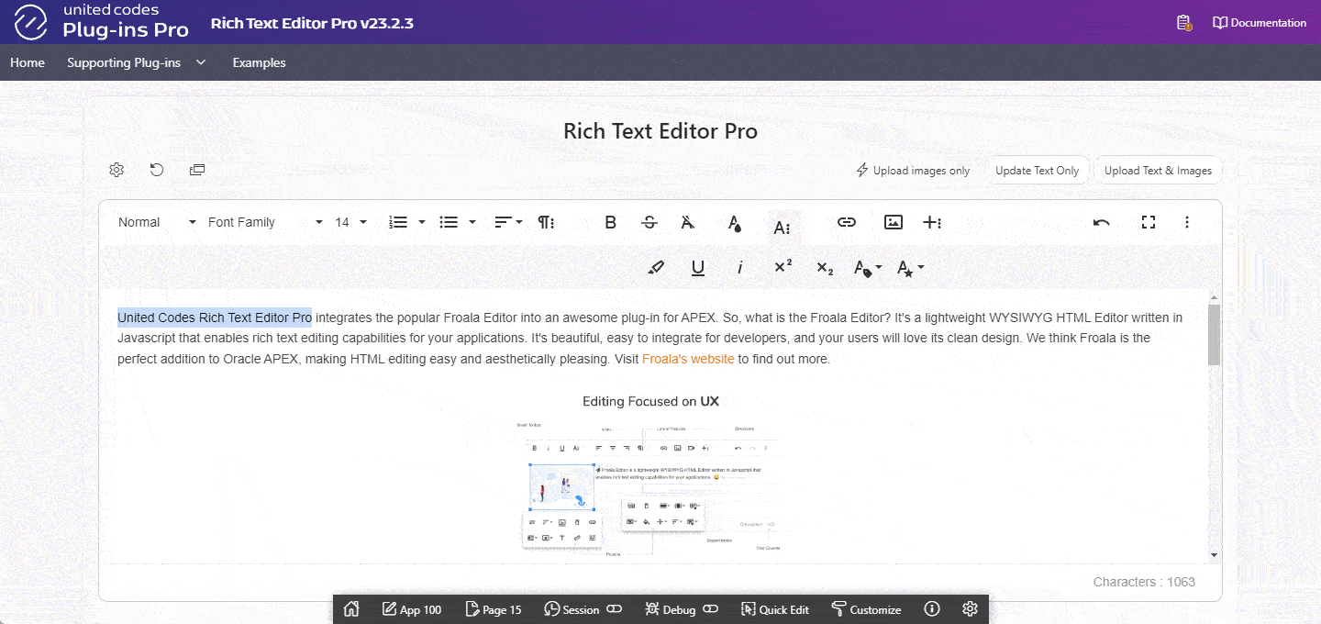Click the clipboard icon in the header
Image resolution: width=1321 pixels, height=624 pixels.
[x=1184, y=23]
